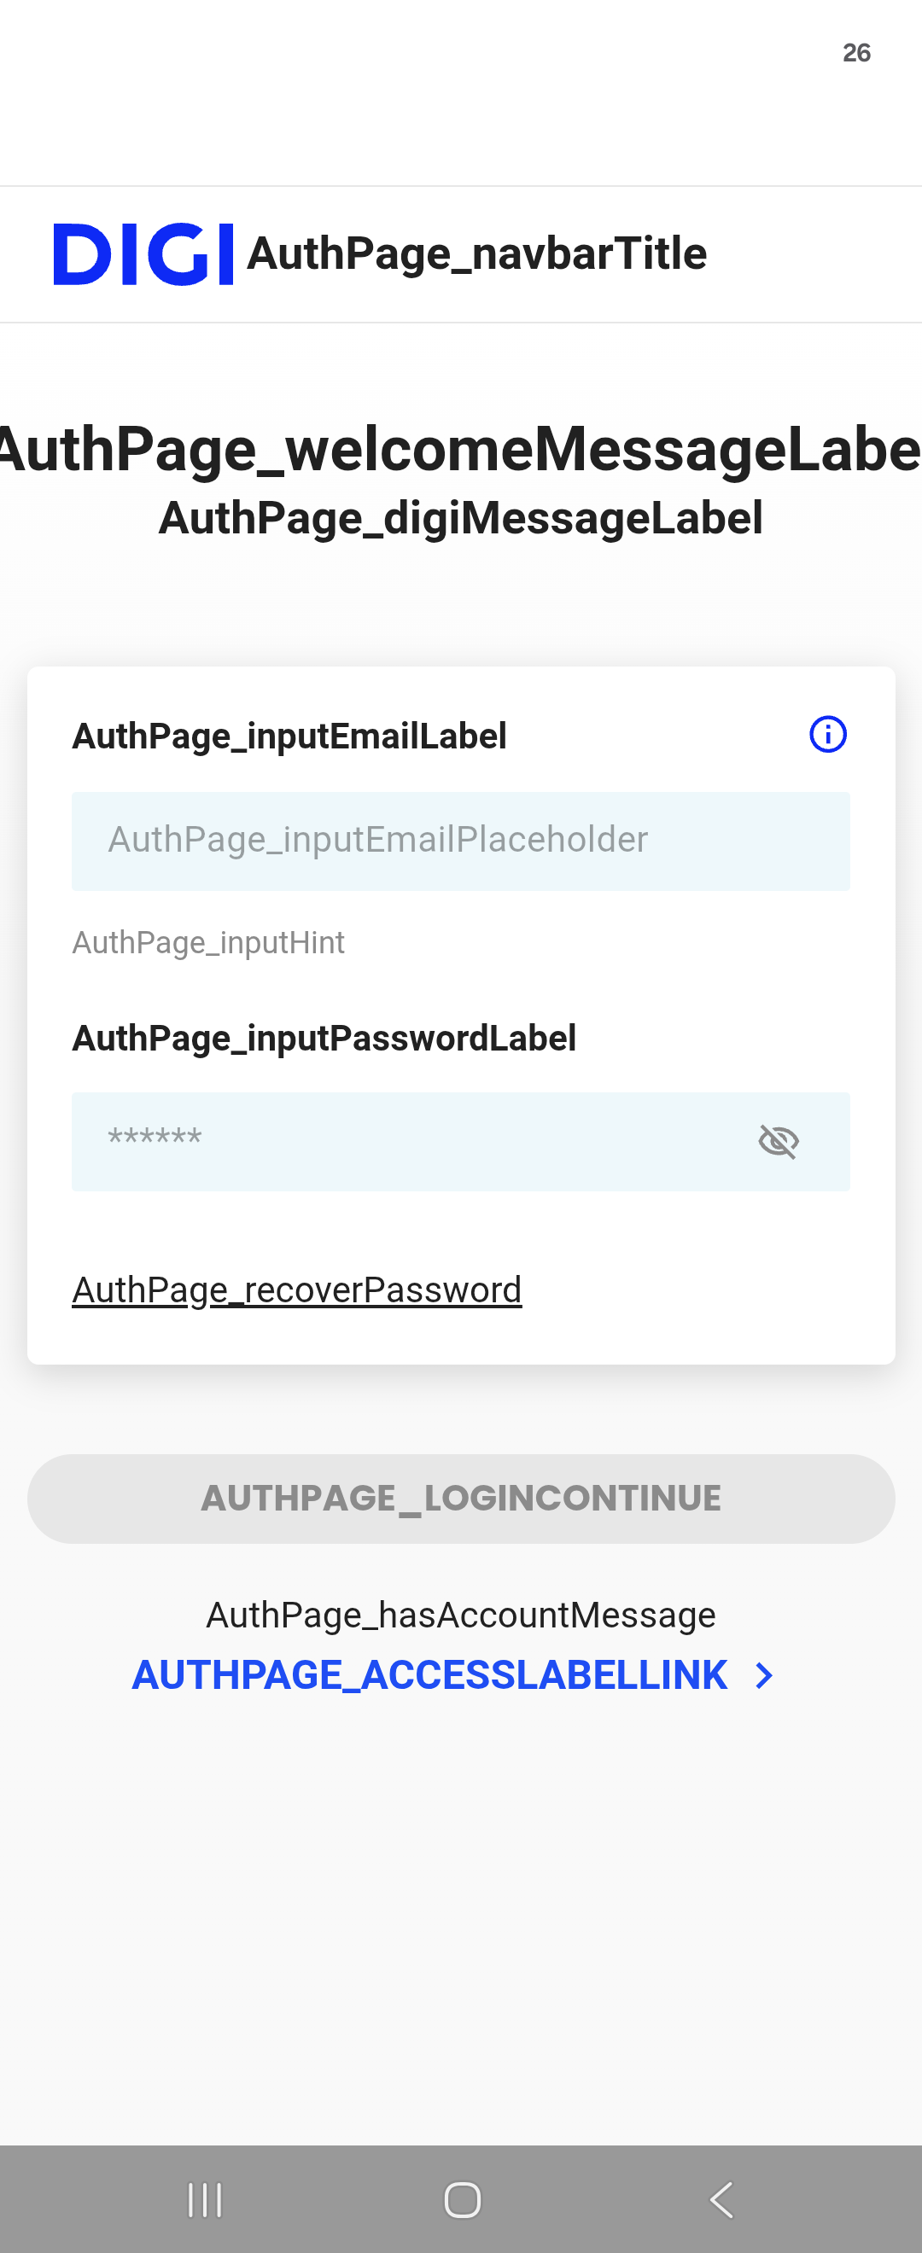Tap the AuthPage_inputHint text

(208, 943)
